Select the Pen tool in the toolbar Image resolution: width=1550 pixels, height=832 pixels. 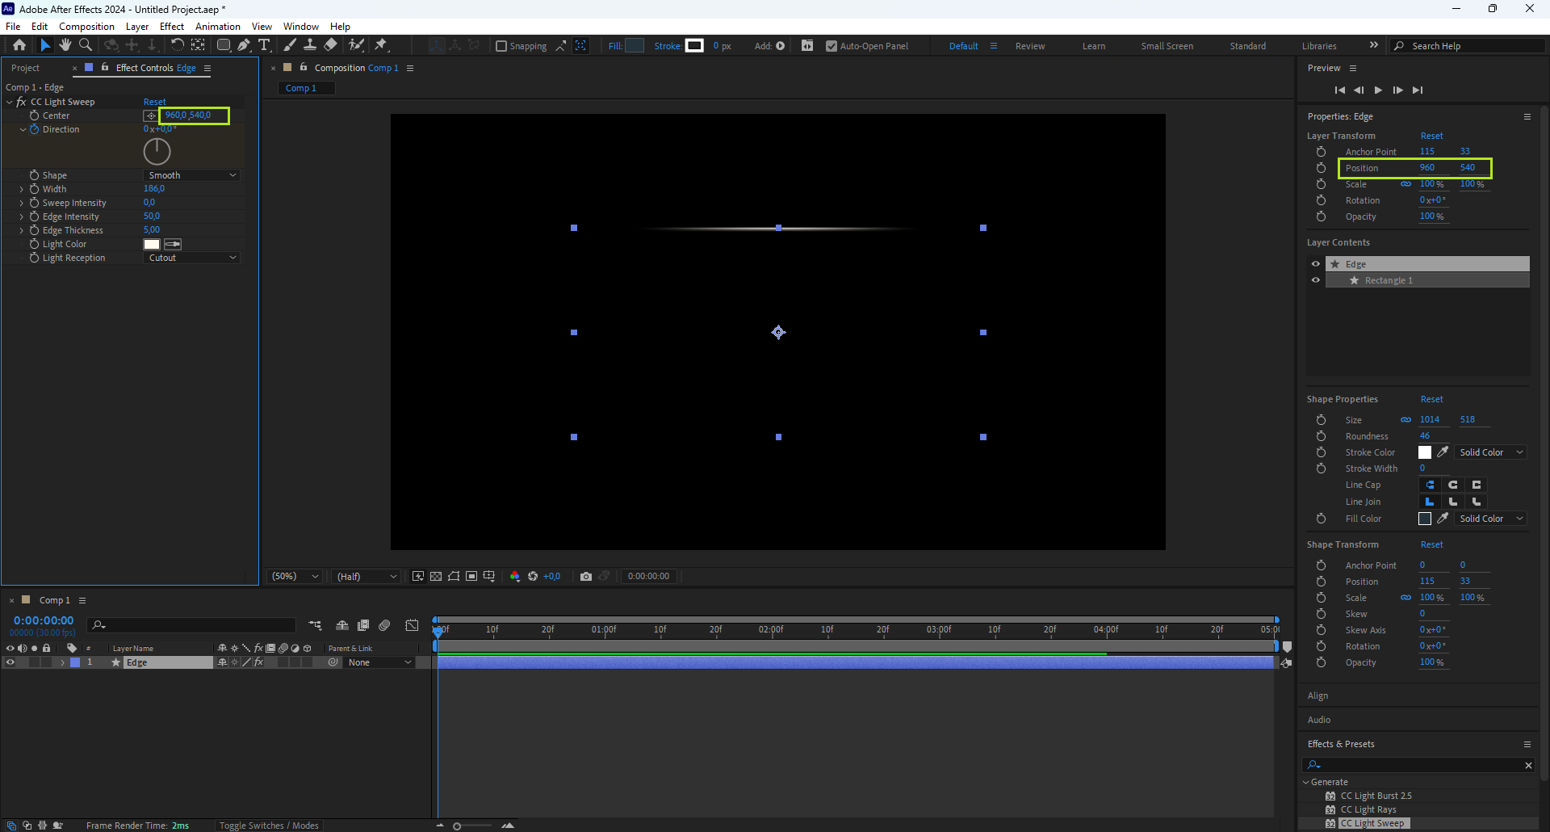pyautogui.click(x=244, y=45)
